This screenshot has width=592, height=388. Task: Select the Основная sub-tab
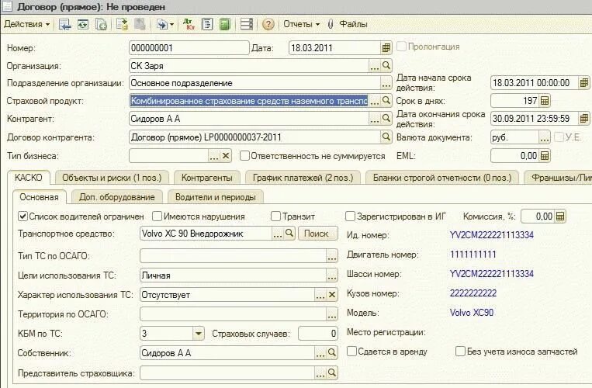(40, 197)
